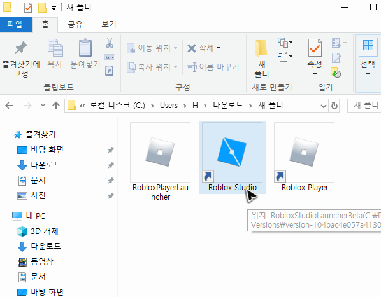Click Rename (이름 바꾸기) button
This screenshot has width=381, height=297.
point(213,67)
